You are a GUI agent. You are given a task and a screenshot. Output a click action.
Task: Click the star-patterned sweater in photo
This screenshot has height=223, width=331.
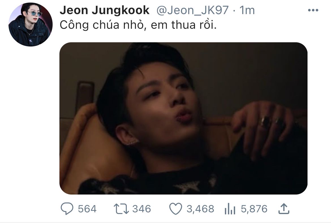(x=148, y=185)
